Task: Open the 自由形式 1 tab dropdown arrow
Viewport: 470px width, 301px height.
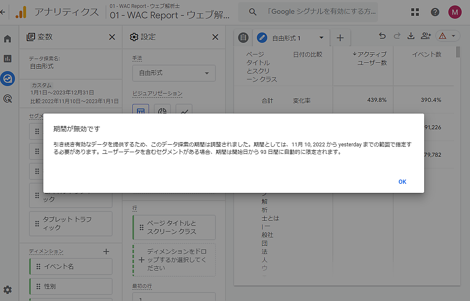Action: [x=321, y=38]
